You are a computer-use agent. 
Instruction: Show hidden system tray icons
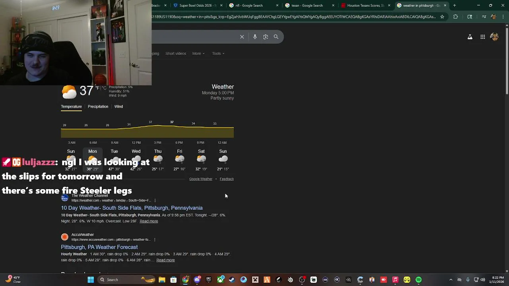point(451,280)
